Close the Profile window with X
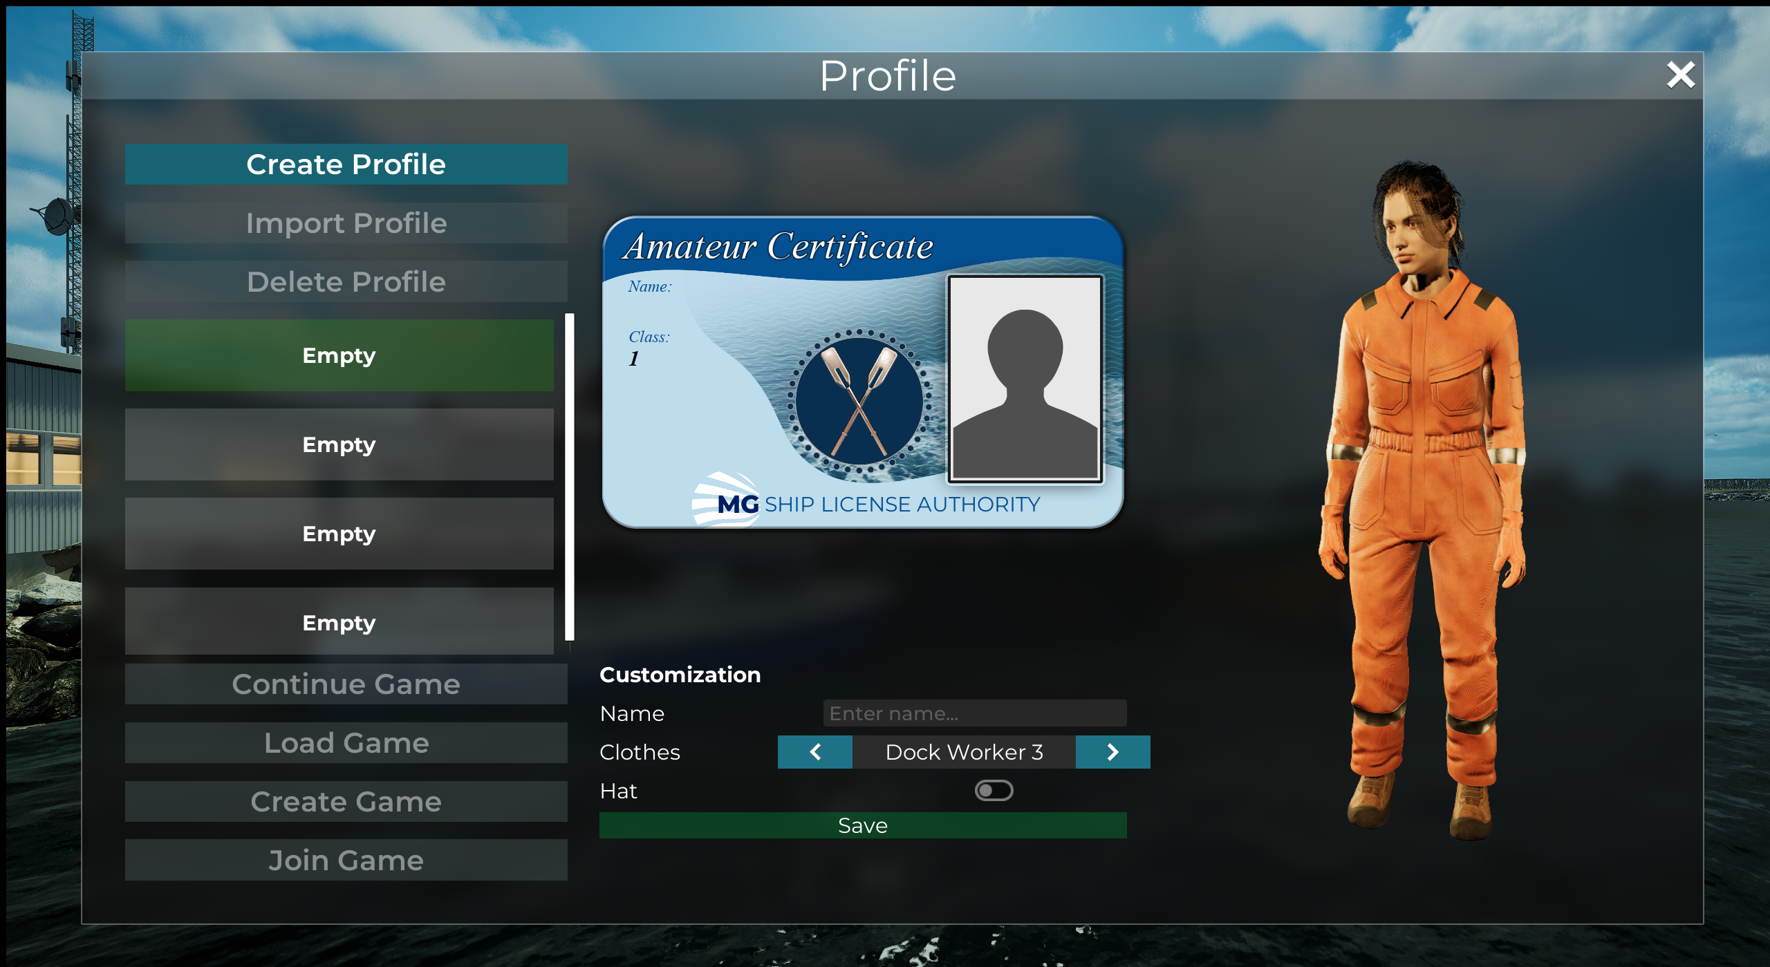1770x967 pixels. click(1680, 75)
